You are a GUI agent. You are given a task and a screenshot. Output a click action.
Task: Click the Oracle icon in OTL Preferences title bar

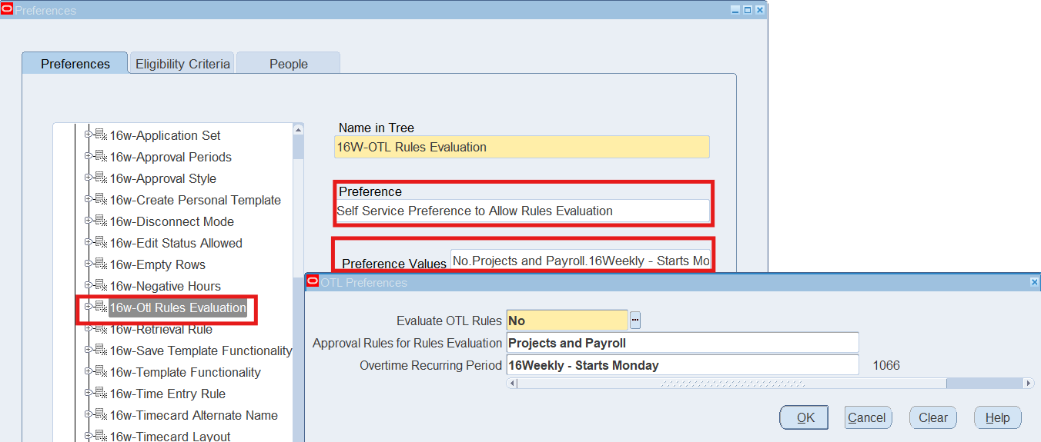(x=313, y=282)
